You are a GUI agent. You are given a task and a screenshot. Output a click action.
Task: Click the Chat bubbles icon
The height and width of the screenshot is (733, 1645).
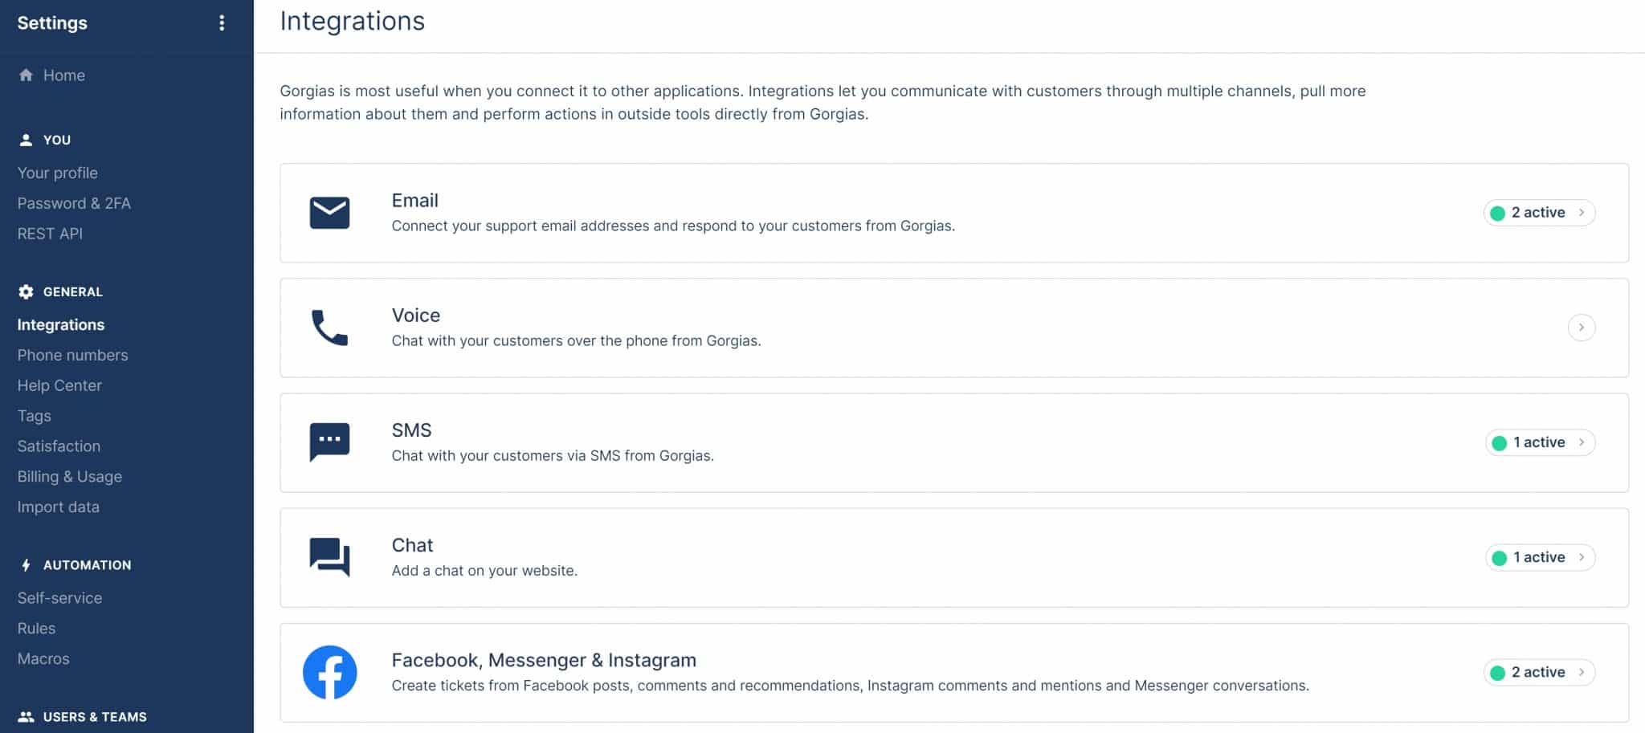pyautogui.click(x=329, y=556)
